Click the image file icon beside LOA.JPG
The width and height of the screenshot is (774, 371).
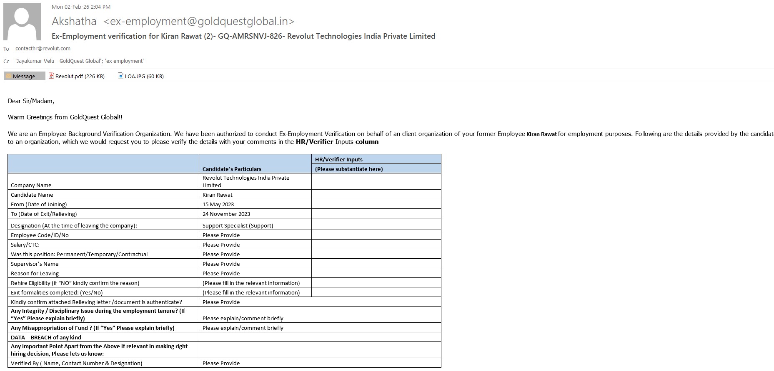[x=121, y=76]
